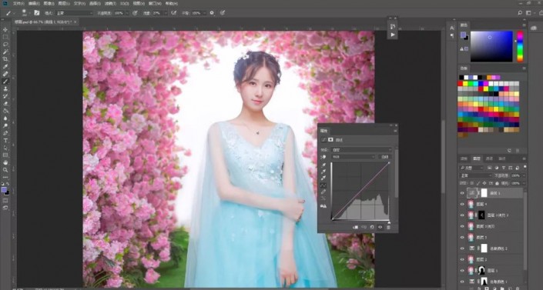The width and height of the screenshot is (543, 290).
Task: Select the Move tool
Action: click(5, 30)
